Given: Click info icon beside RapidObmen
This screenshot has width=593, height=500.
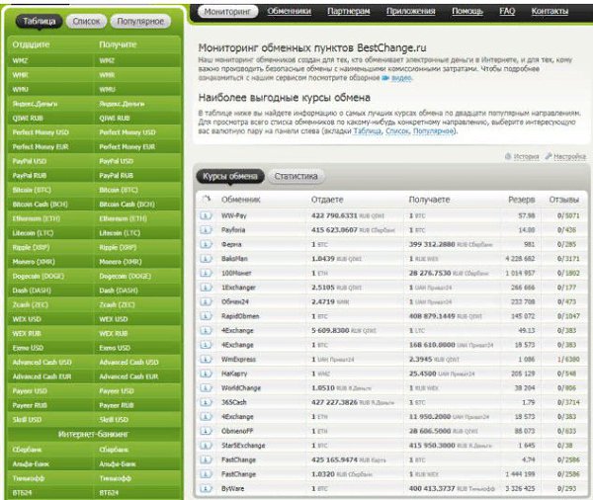Looking at the screenshot, I should pyautogui.click(x=206, y=316).
